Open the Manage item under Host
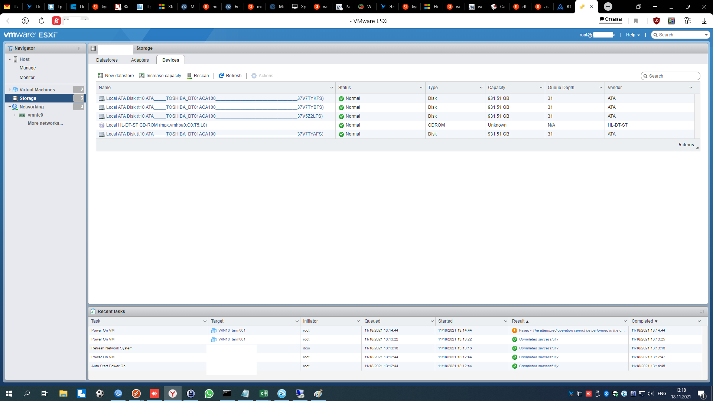The width and height of the screenshot is (713, 401). (28, 68)
